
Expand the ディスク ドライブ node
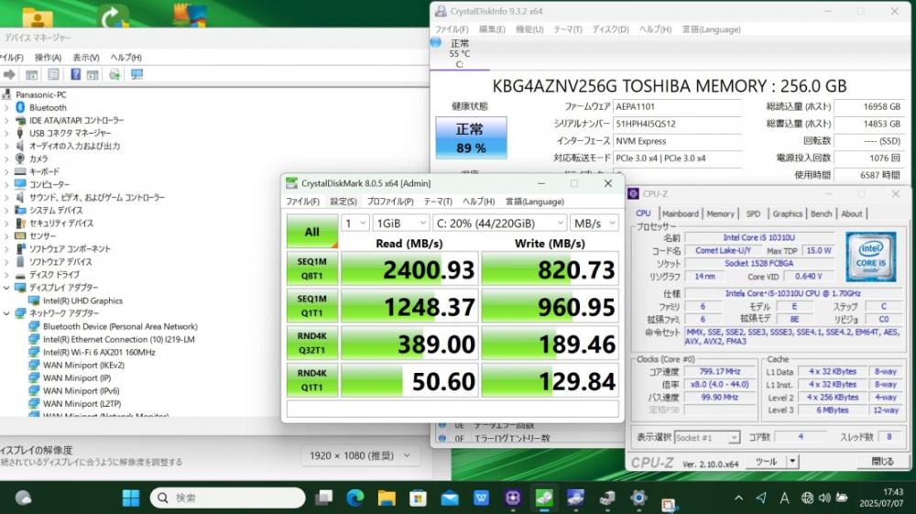click(6, 275)
